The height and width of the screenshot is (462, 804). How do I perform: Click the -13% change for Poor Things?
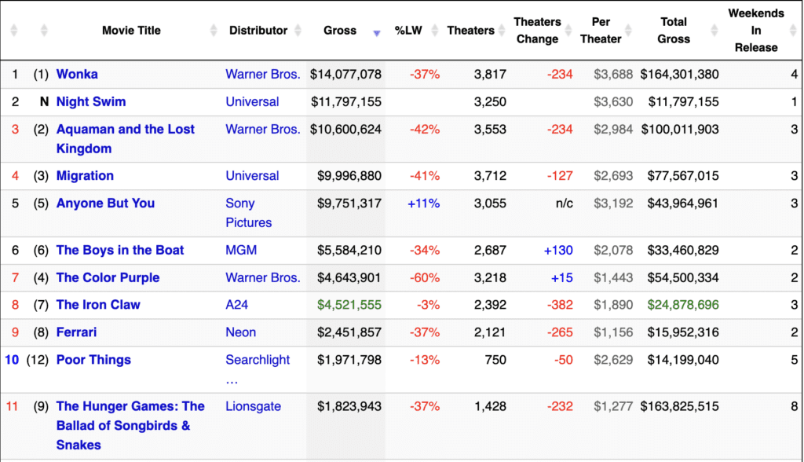tap(425, 360)
